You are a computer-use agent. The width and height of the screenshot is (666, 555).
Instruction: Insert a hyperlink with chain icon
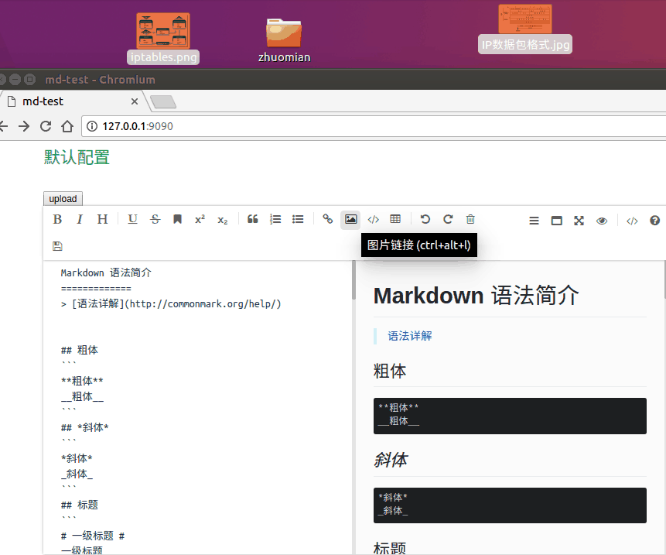[x=327, y=219]
